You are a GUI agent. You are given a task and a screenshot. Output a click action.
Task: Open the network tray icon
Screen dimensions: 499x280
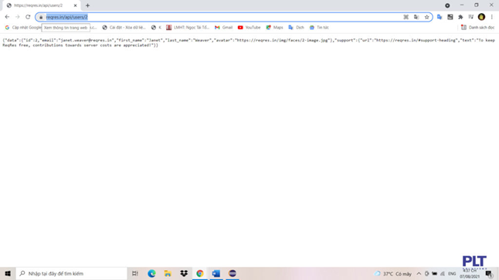point(443,274)
